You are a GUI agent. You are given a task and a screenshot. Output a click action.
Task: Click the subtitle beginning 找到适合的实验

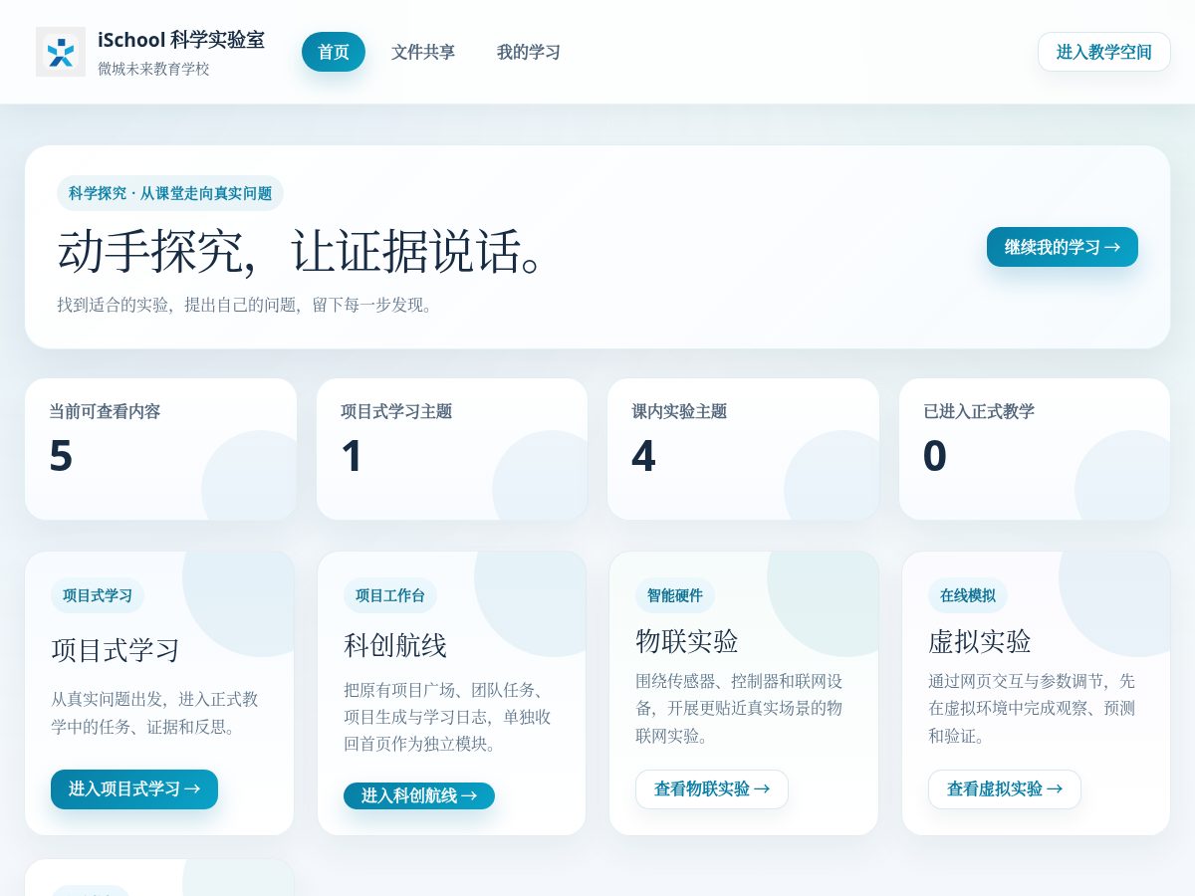click(x=247, y=305)
